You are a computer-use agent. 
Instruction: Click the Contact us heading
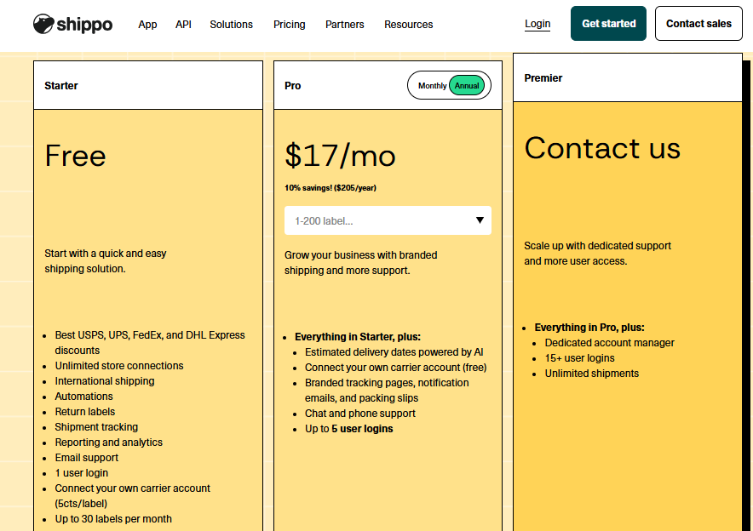coord(602,148)
